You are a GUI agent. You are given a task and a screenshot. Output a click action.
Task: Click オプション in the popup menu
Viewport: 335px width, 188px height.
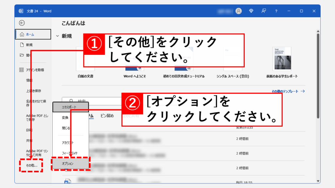pos(71,164)
